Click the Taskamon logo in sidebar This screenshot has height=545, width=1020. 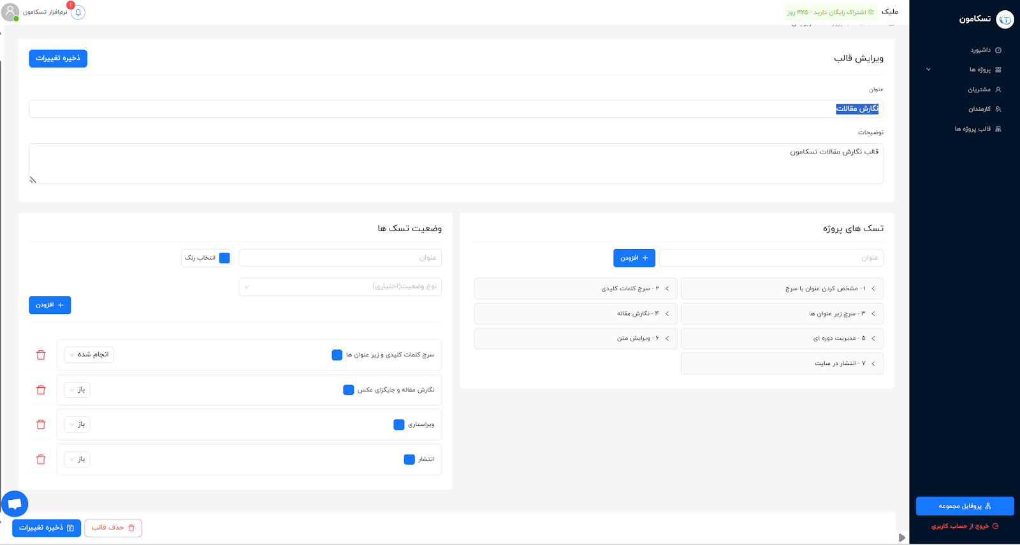1004,19
